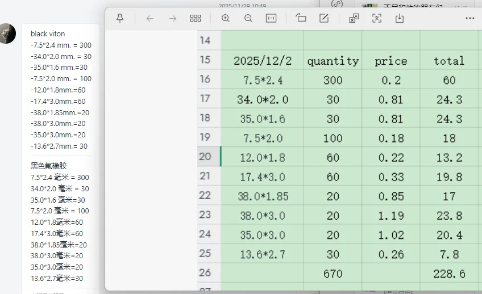The height and width of the screenshot is (294, 482).
Task: Open the image edit tool
Action: click(324, 18)
